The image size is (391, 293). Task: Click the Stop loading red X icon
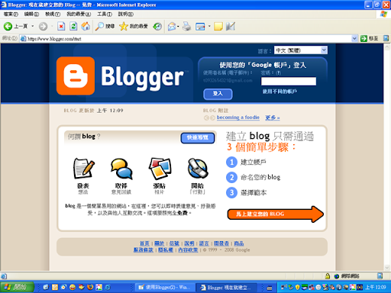pos(61,26)
